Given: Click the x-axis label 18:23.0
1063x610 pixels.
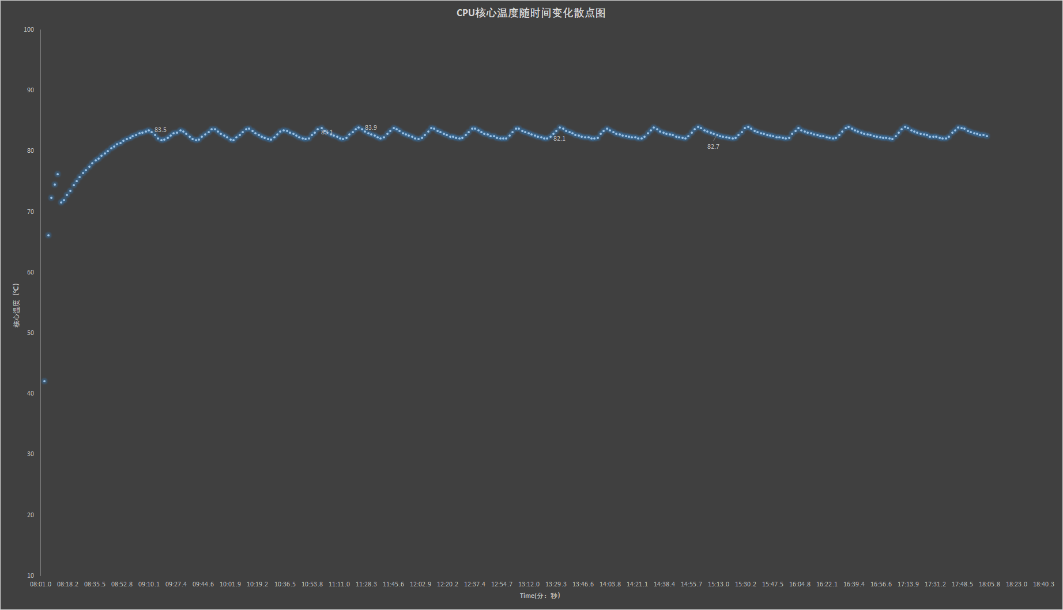Looking at the screenshot, I should click(1016, 584).
